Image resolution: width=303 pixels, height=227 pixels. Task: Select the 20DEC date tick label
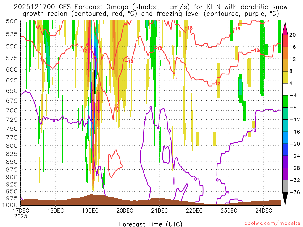[x=125, y=210]
